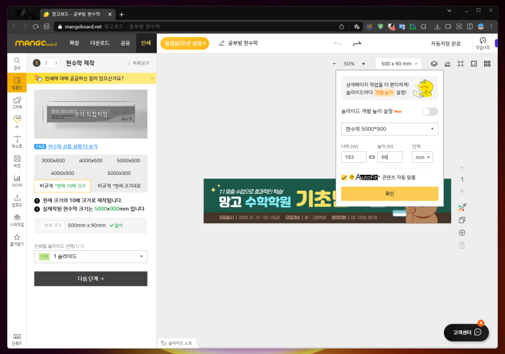
Task: Open the browser tab search chevron
Action: [449, 10]
